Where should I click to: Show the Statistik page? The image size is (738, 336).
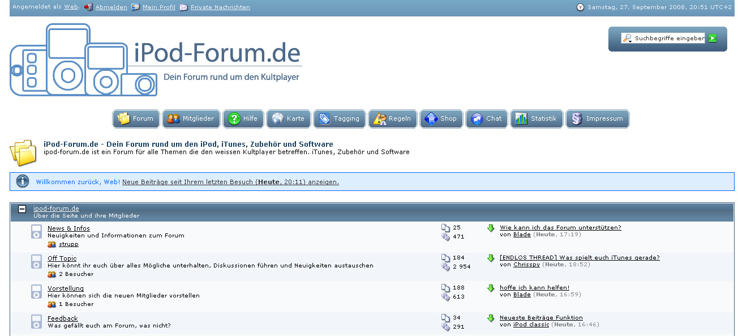point(537,119)
